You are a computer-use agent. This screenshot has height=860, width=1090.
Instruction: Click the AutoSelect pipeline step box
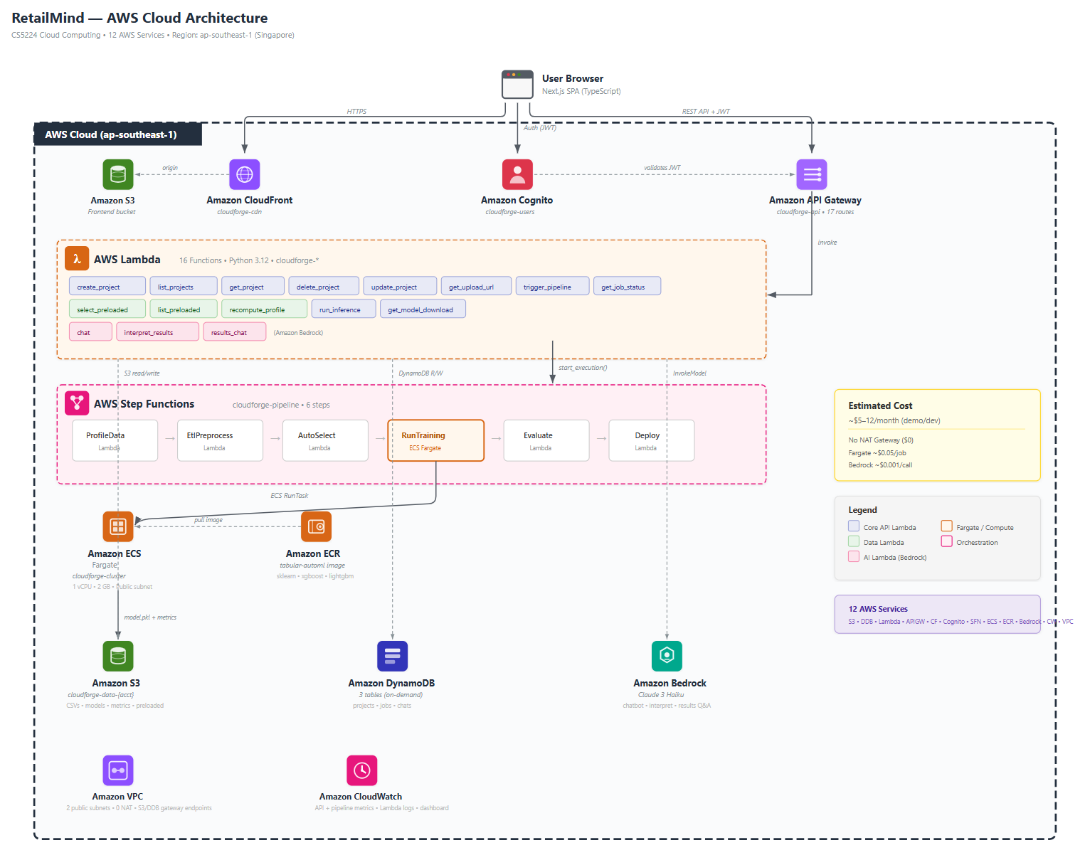pos(326,440)
